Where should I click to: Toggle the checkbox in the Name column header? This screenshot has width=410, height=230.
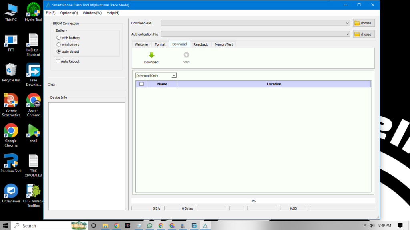pos(142,84)
